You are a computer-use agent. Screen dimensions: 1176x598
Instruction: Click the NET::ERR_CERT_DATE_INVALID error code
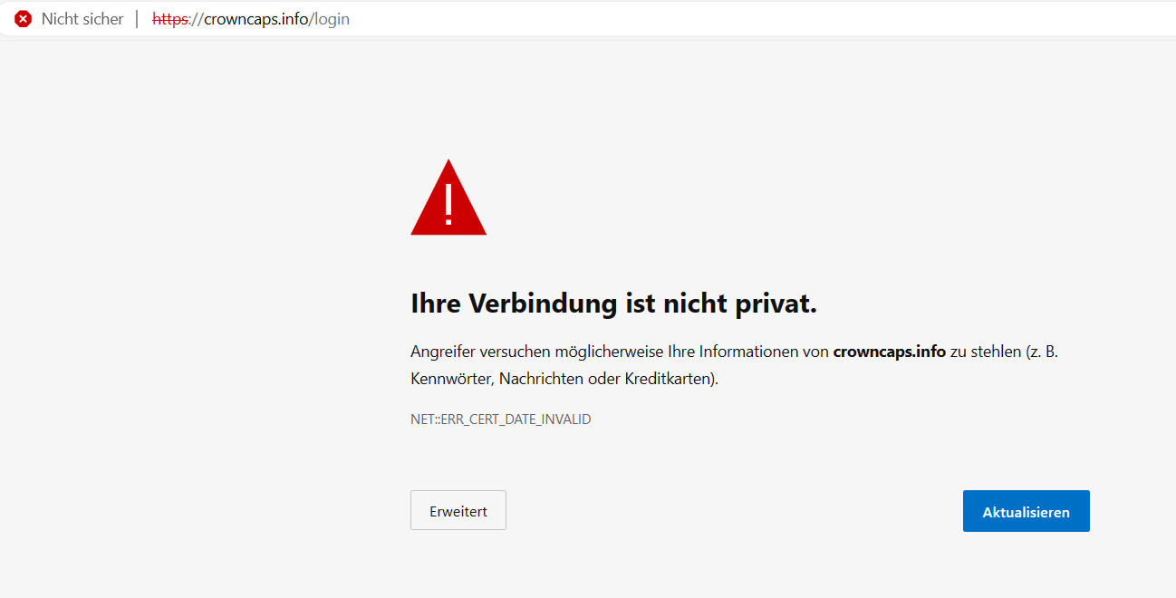(501, 420)
